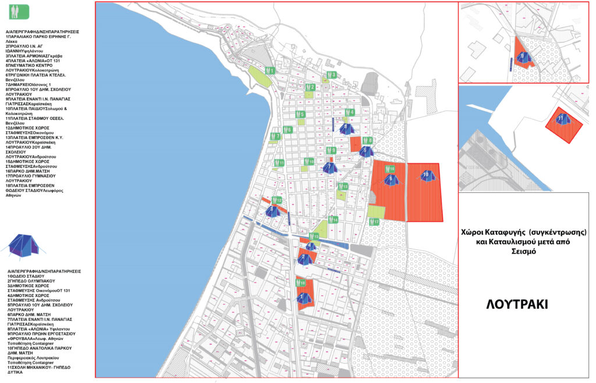Select green refuge marker number 3
Screen dimensions: 596x383
click(330, 75)
